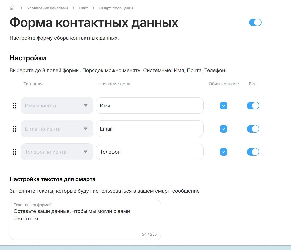
Task: Edit the Email field name input
Action: point(150,129)
